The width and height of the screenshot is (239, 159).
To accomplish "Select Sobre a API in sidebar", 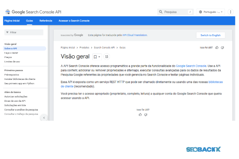I will click(25, 48).
